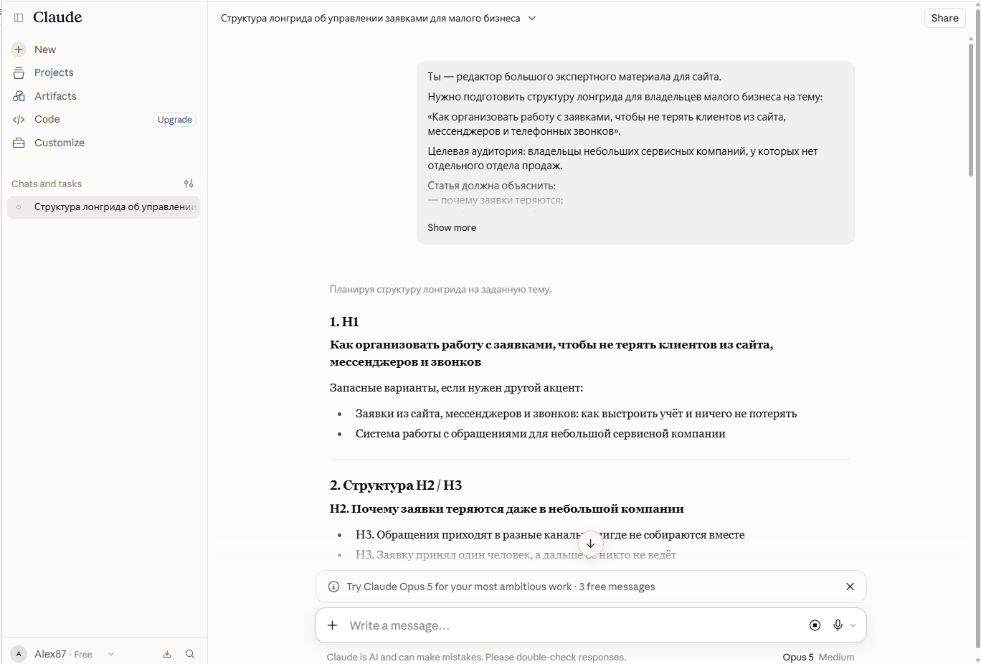Viewport: 981px width, 664px height.
Task: Click the scroll-to-bottom arrow button
Action: click(x=590, y=544)
